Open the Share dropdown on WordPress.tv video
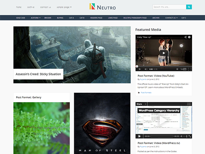This screenshot has width=205, height=154. pyautogui.click(x=140, y=104)
